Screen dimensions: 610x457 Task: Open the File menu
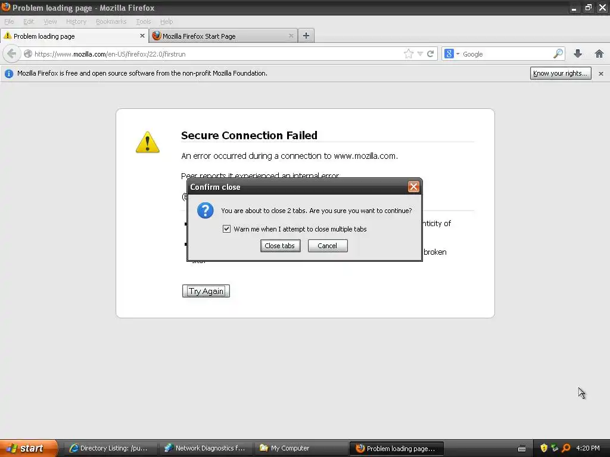click(9, 21)
